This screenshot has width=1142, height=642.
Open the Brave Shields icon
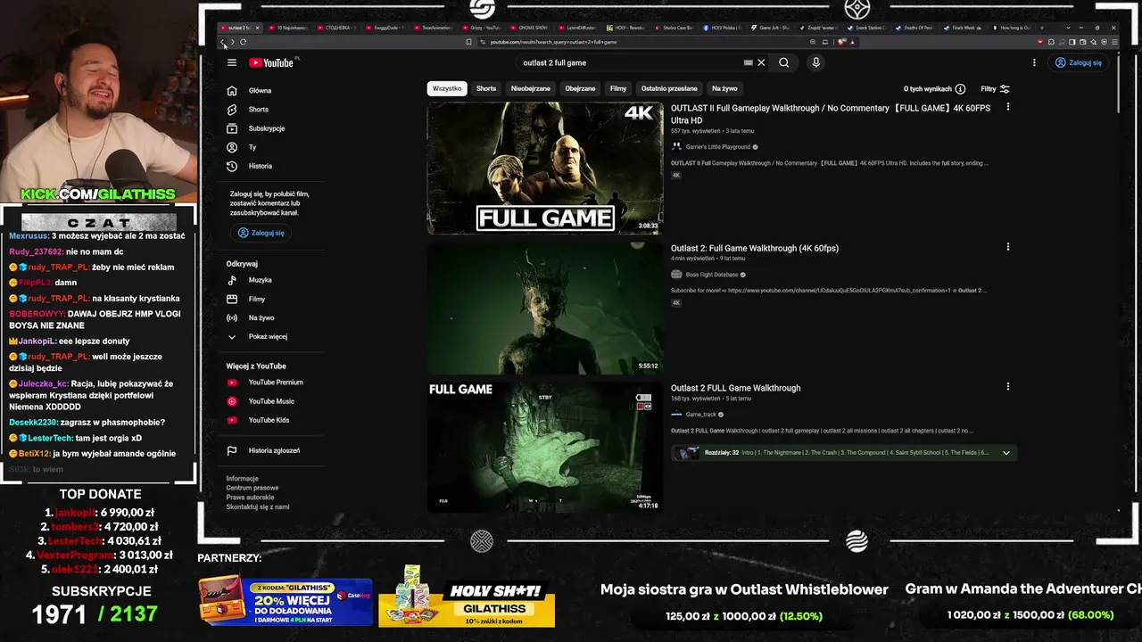pos(842,42)
